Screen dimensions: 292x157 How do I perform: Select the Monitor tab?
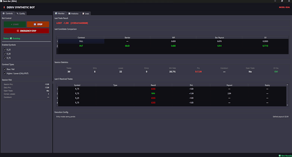pos(60,13)
